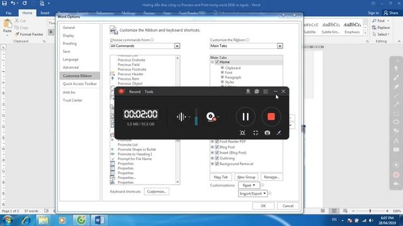Viewport: 403px width, 226px height.
Task: Select the arrow tool in the annotation toolbar
Action: [x=396, y=105]
